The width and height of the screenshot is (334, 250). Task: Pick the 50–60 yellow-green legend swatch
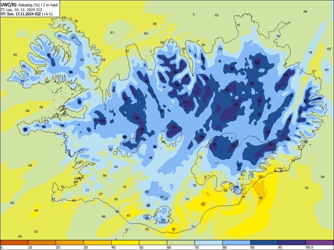[153, 243]
